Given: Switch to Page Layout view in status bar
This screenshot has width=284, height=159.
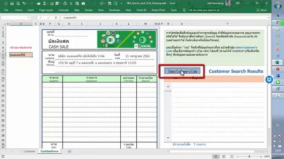Looking at the screenshot, I should [x=224, y=156].
